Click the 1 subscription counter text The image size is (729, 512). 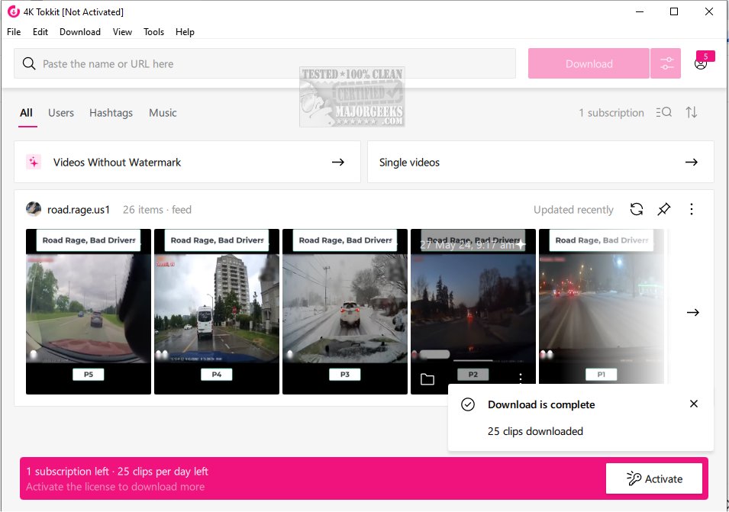[x=611, y=112]
